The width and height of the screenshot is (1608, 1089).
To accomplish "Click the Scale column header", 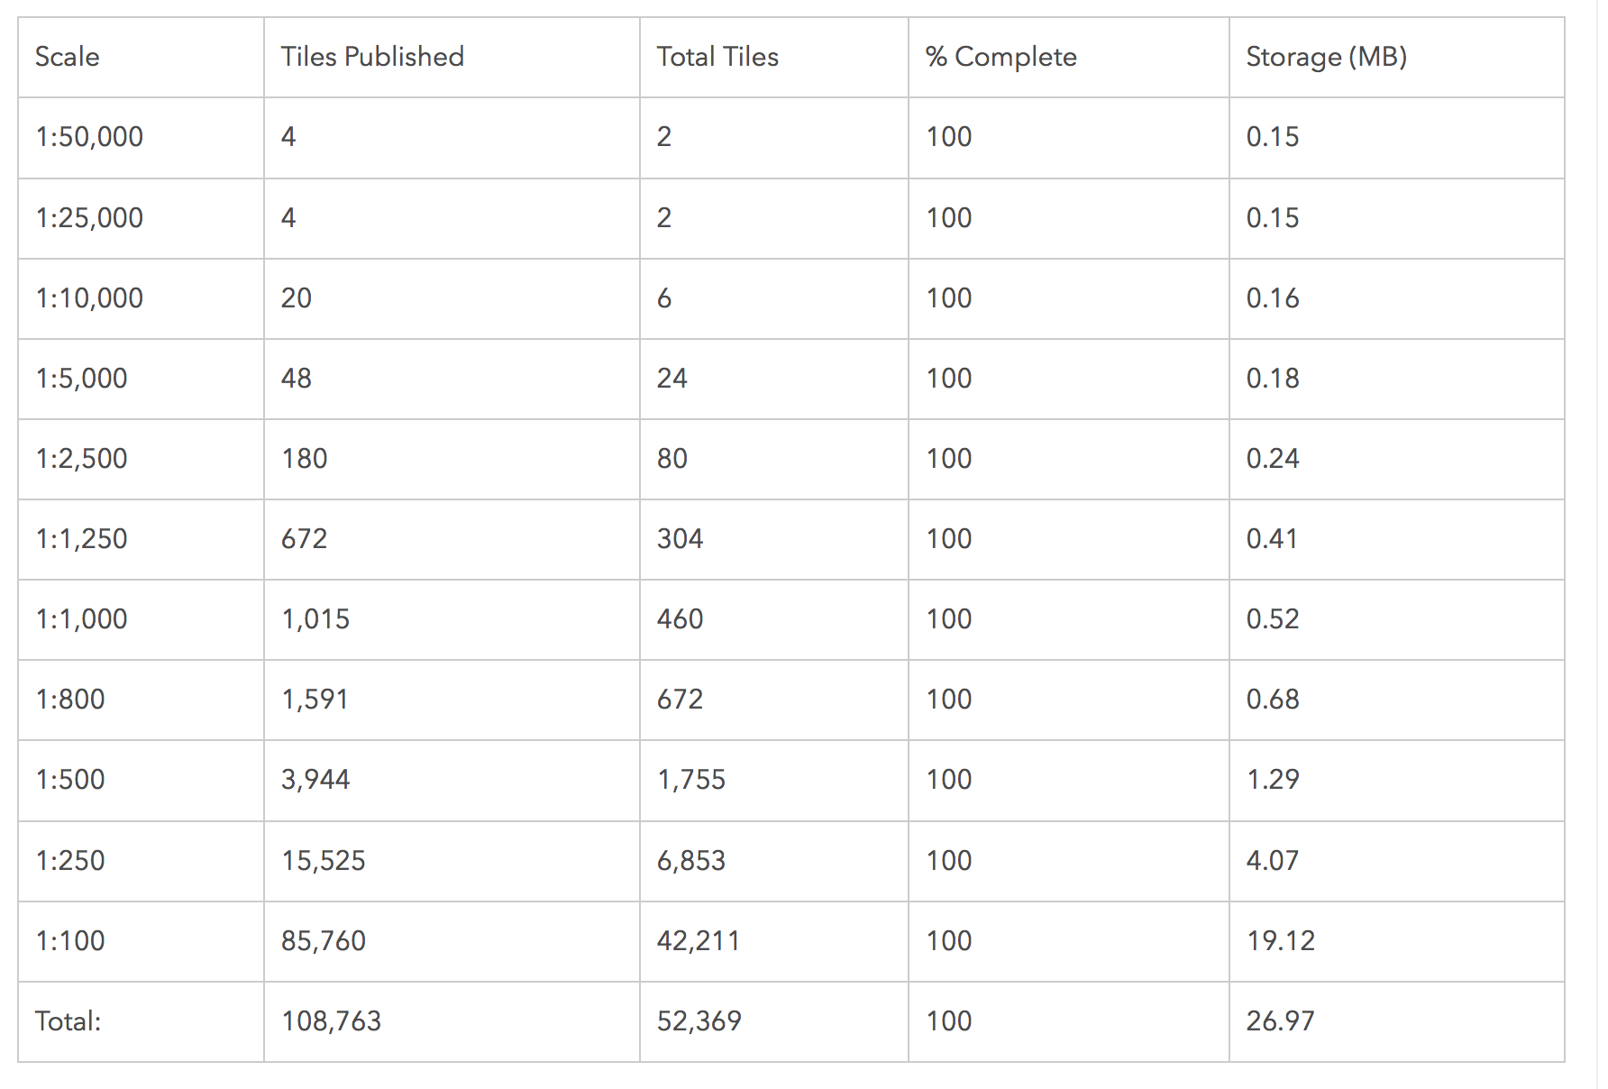I will point(68,57).
